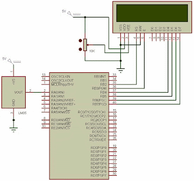Viewport: 194px width, 181px height.
Task: Click the VDD pin label on the LCD
Action: click(125, 28)
